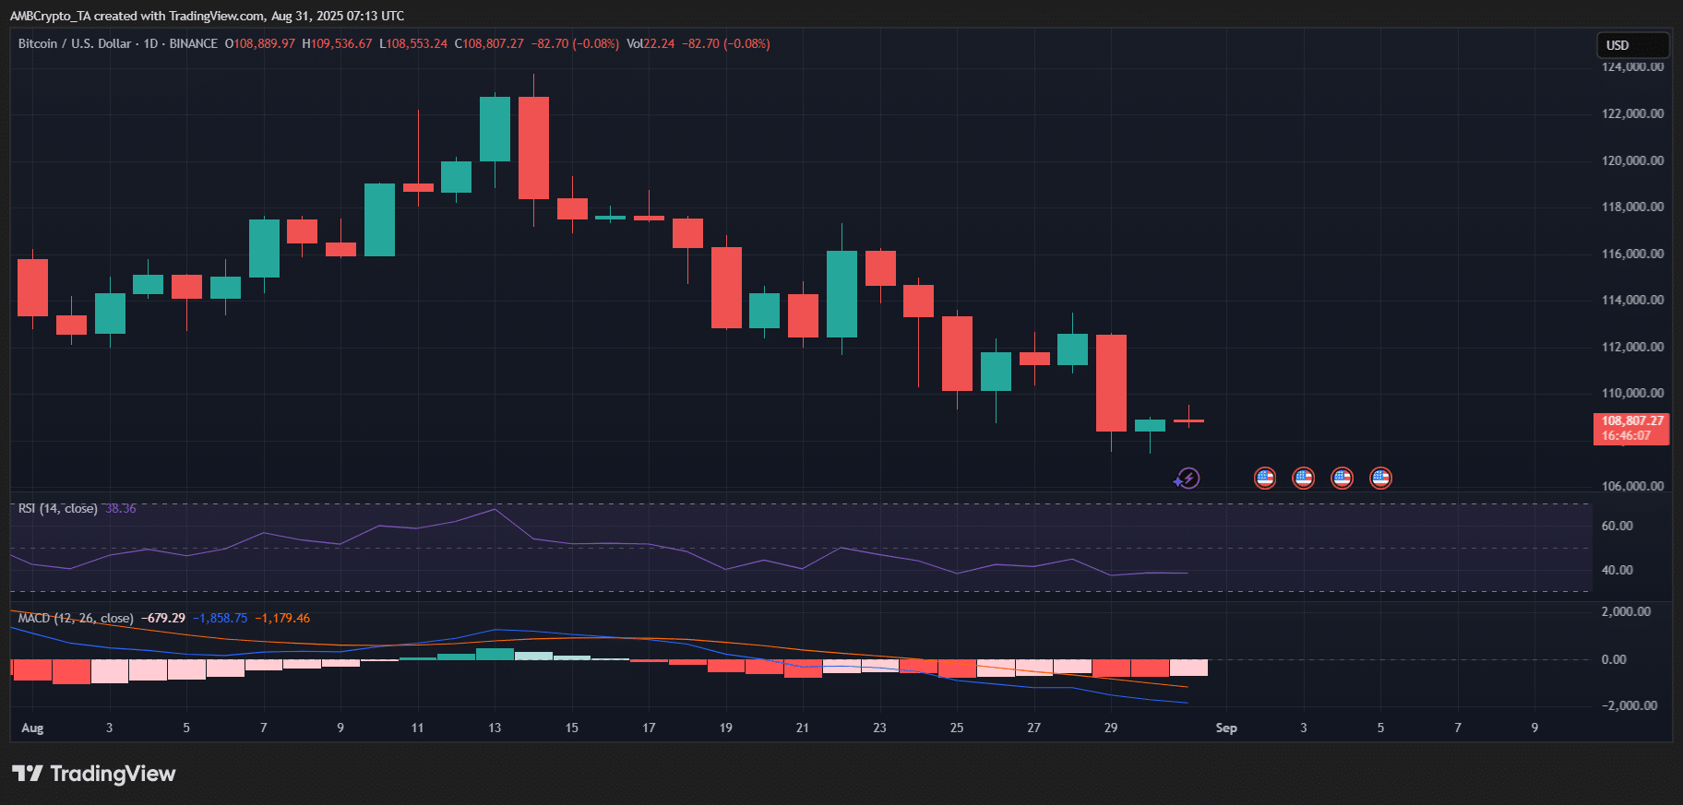Click the orange MACD signal value -1,179.46
The width and height of the screenshot is (1683, 805).
[x=282, y=619]
